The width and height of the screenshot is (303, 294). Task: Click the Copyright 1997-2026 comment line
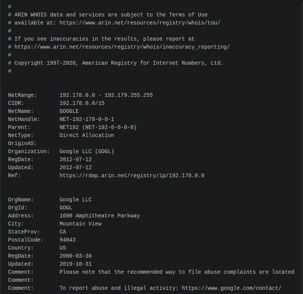pos(119,63)
